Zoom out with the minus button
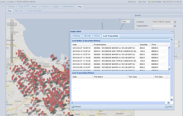183x116 pixels. (x=12, y=64)
